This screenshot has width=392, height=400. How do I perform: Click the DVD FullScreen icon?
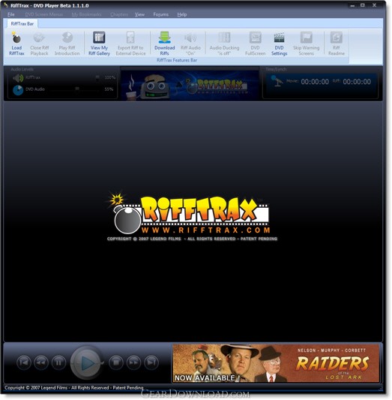click(256, 38)
